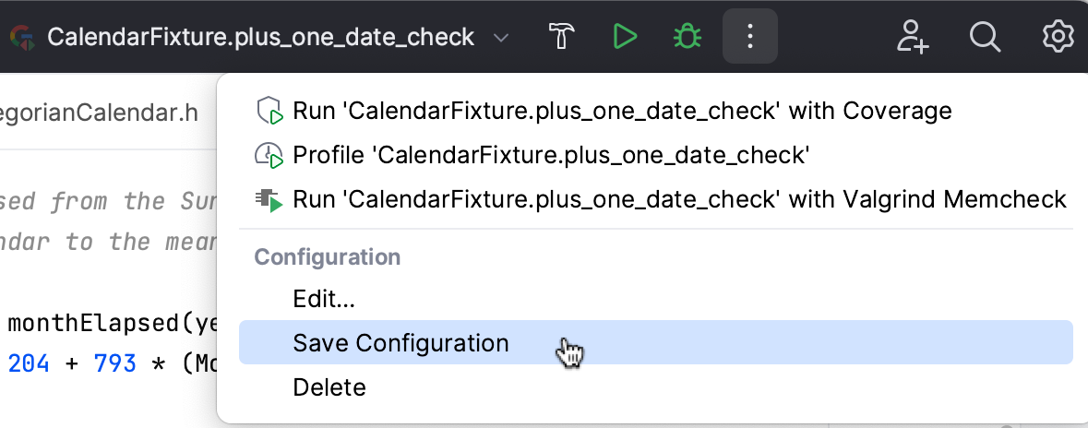1088x428 pixels.
Task: Place the cursor on monthElapsed in editor
Action: (x=92, y=324)
